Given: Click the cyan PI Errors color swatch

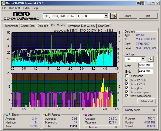Looking at the screenshot, I should point(7,115).
